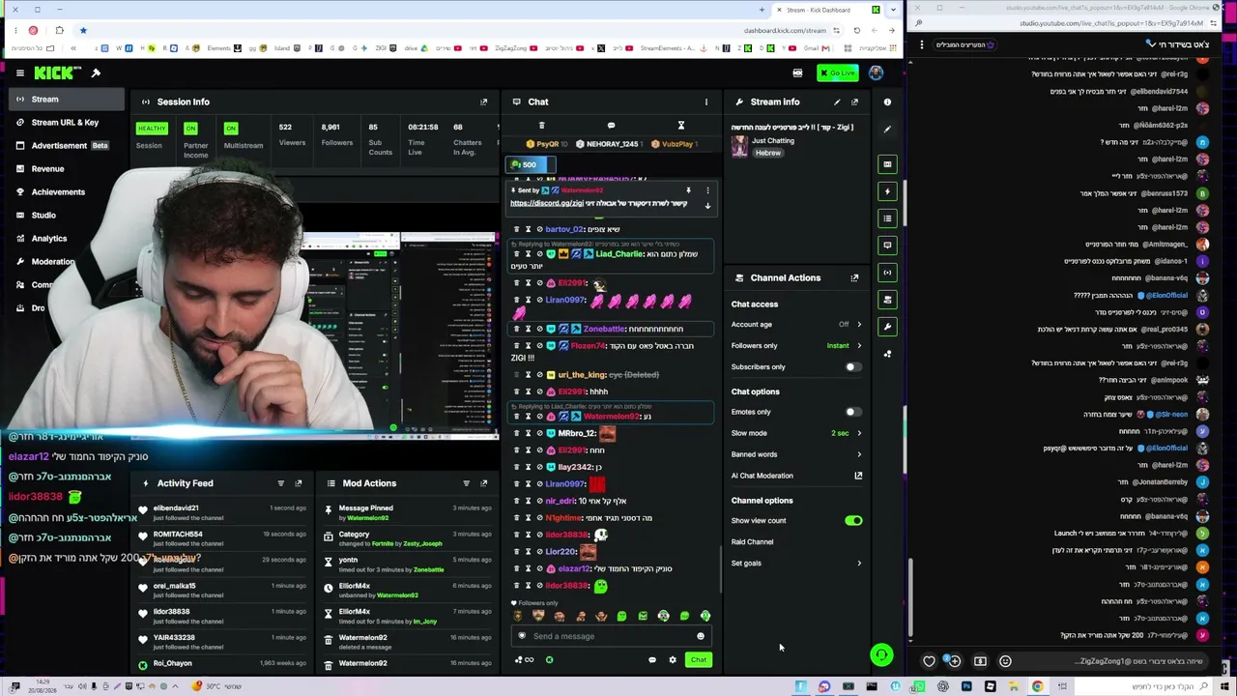This screenshot has height=696, width=1237.
Task: Pop out the Channel Actions panel
Action: [x=854, y=277]
